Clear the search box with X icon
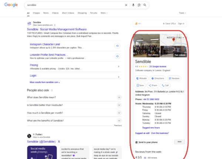The width and height of the screenshot is (222, 159). [x=126, y=5]
